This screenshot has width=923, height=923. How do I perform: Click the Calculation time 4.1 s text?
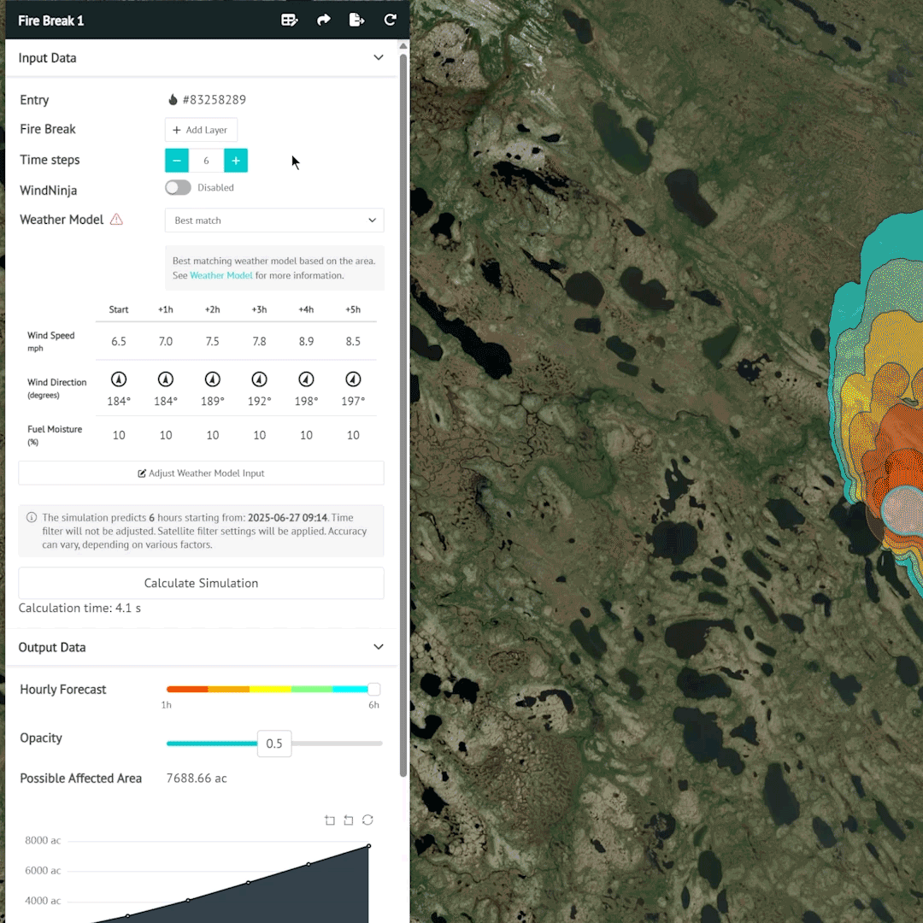(x=79, y=608)
